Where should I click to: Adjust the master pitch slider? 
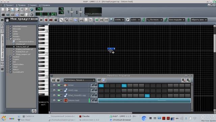point(81,12)
